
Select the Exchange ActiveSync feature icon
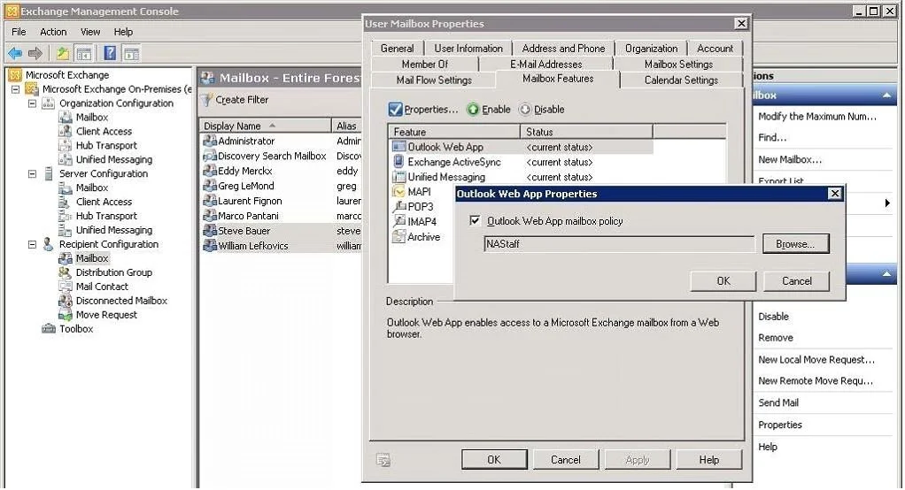pos(398,161)
